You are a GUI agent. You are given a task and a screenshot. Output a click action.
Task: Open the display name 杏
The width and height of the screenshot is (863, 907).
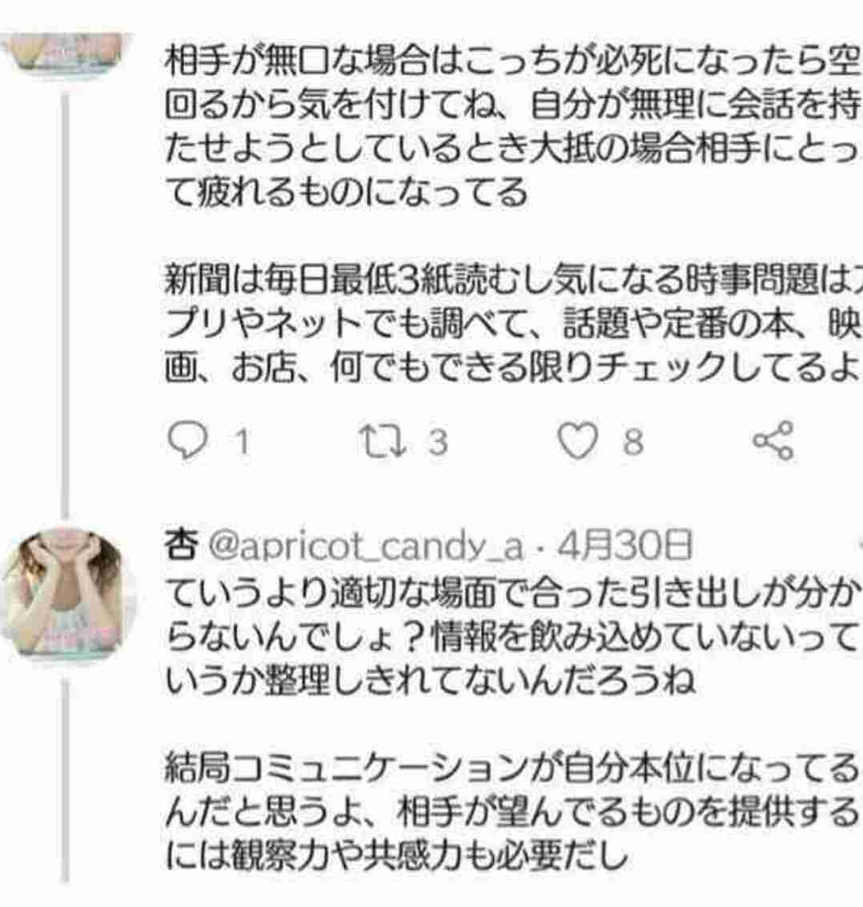[181, 545]
